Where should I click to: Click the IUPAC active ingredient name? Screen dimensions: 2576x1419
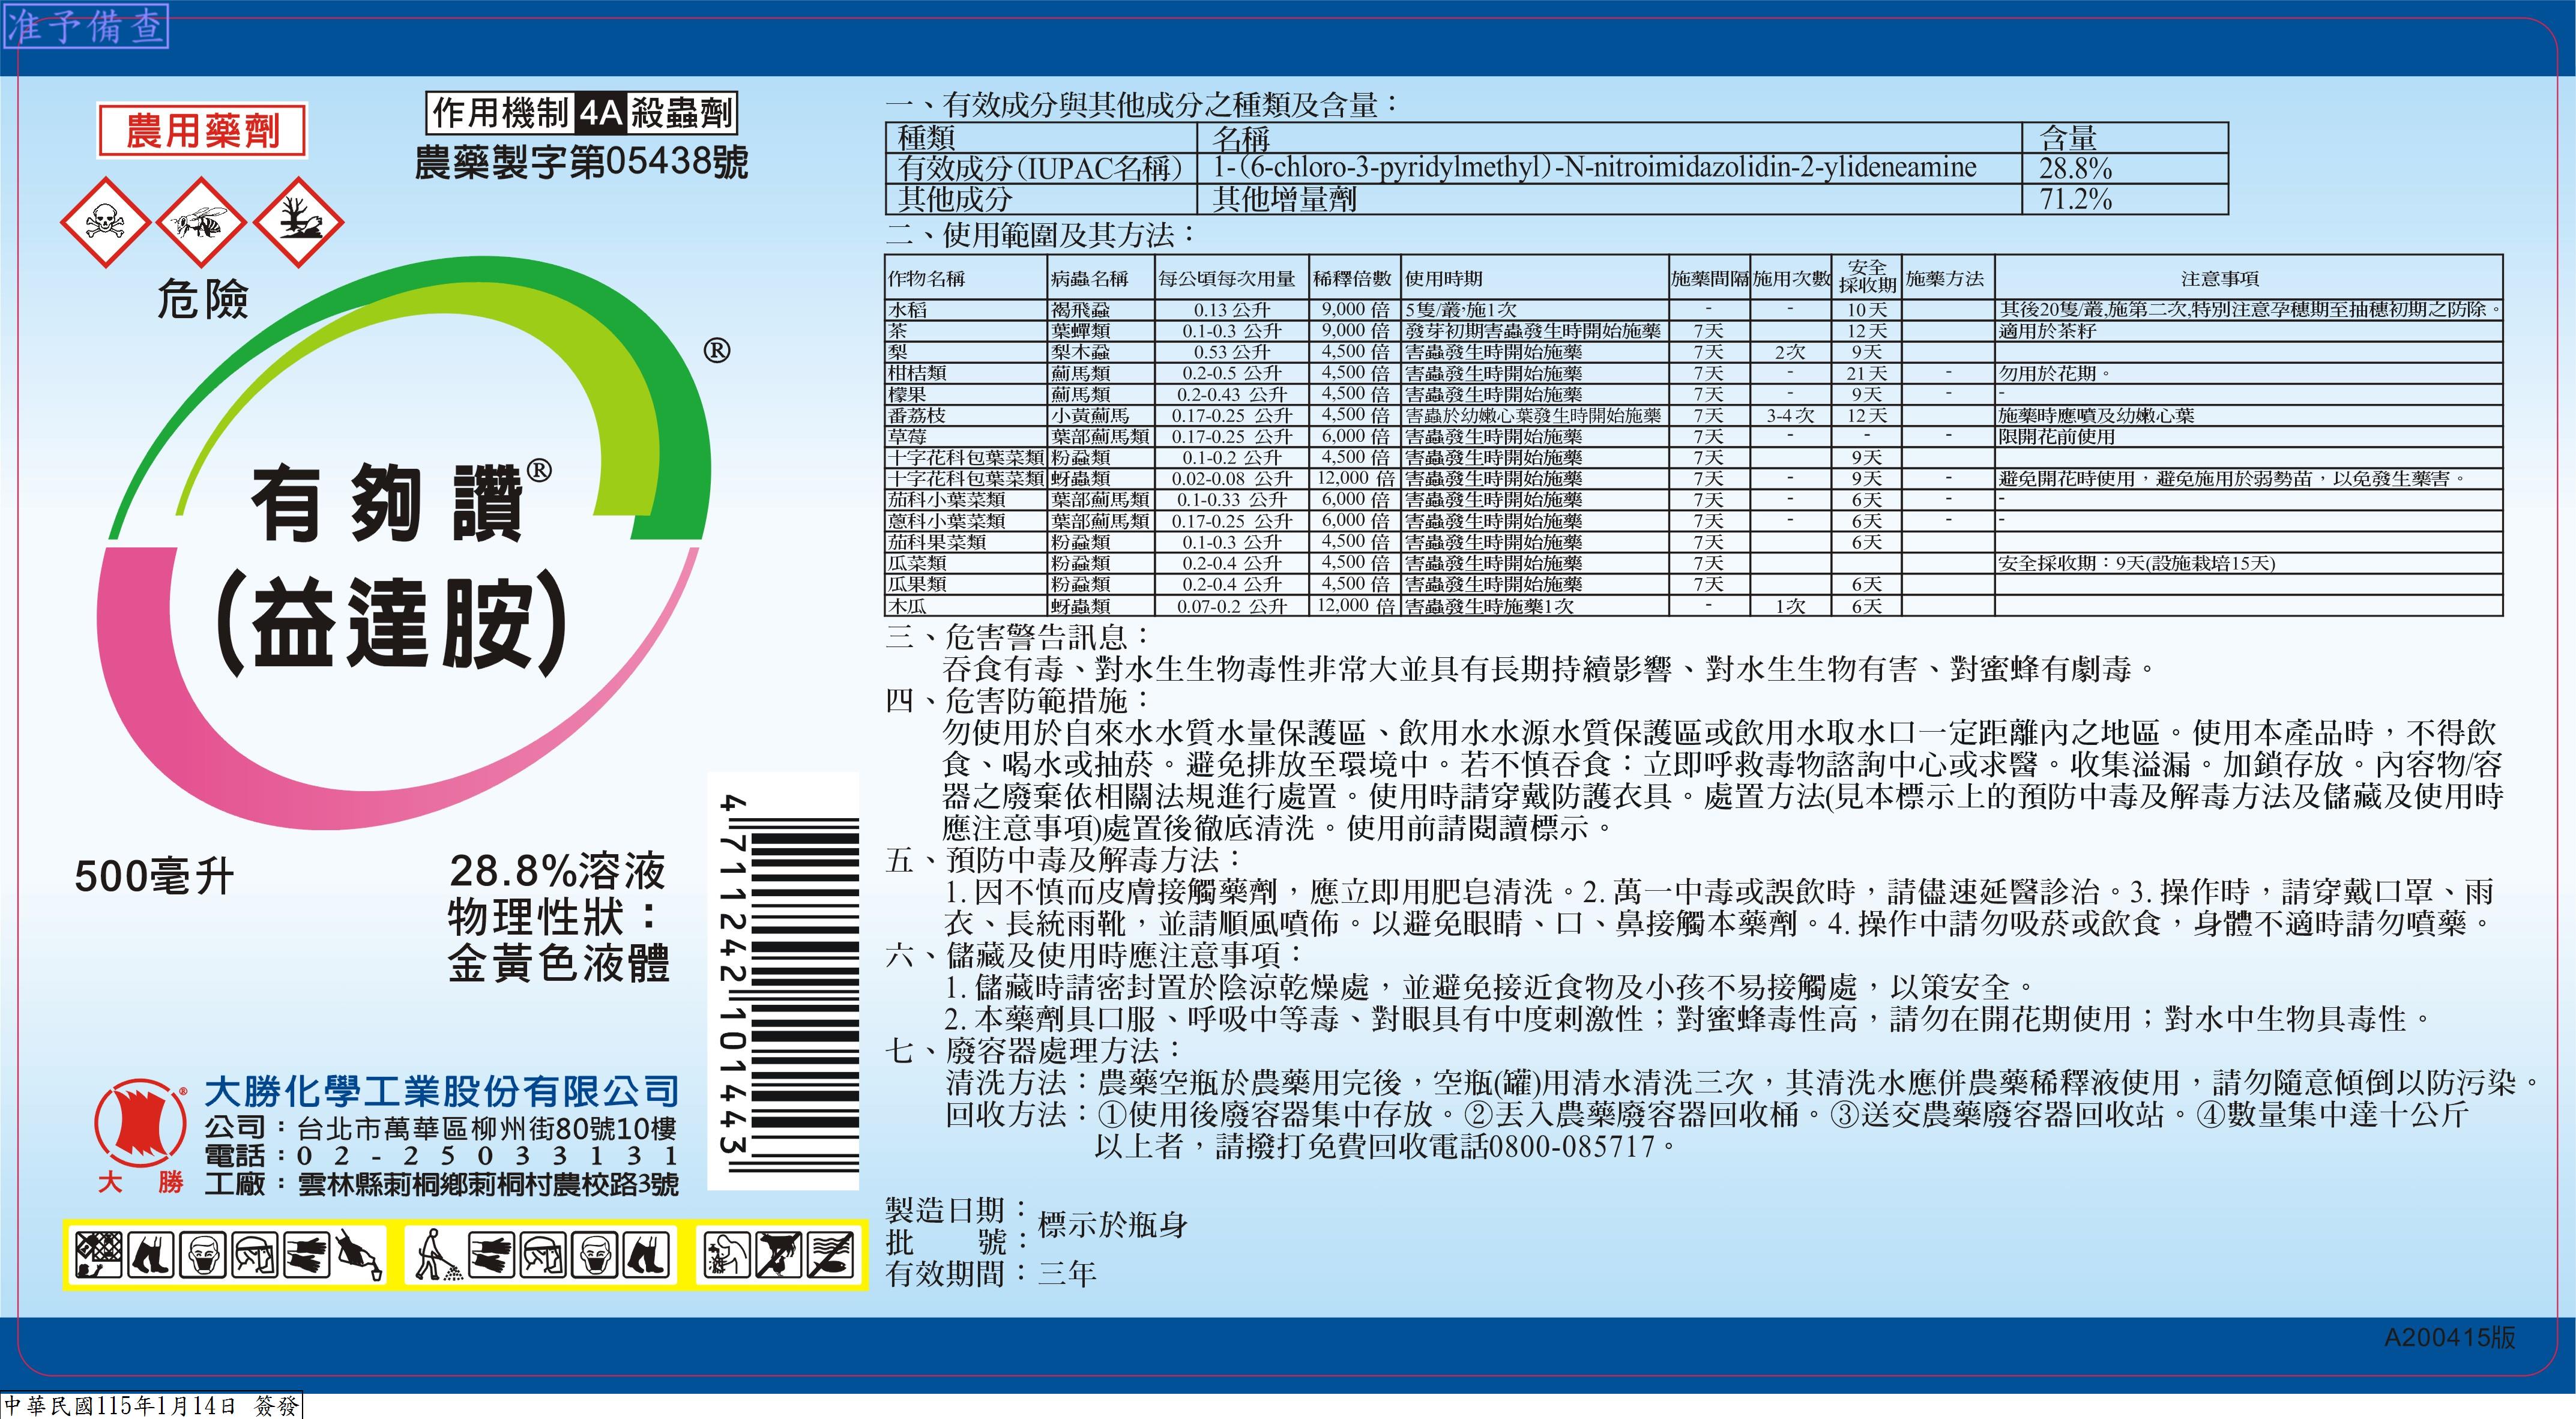coord(1594,168)
